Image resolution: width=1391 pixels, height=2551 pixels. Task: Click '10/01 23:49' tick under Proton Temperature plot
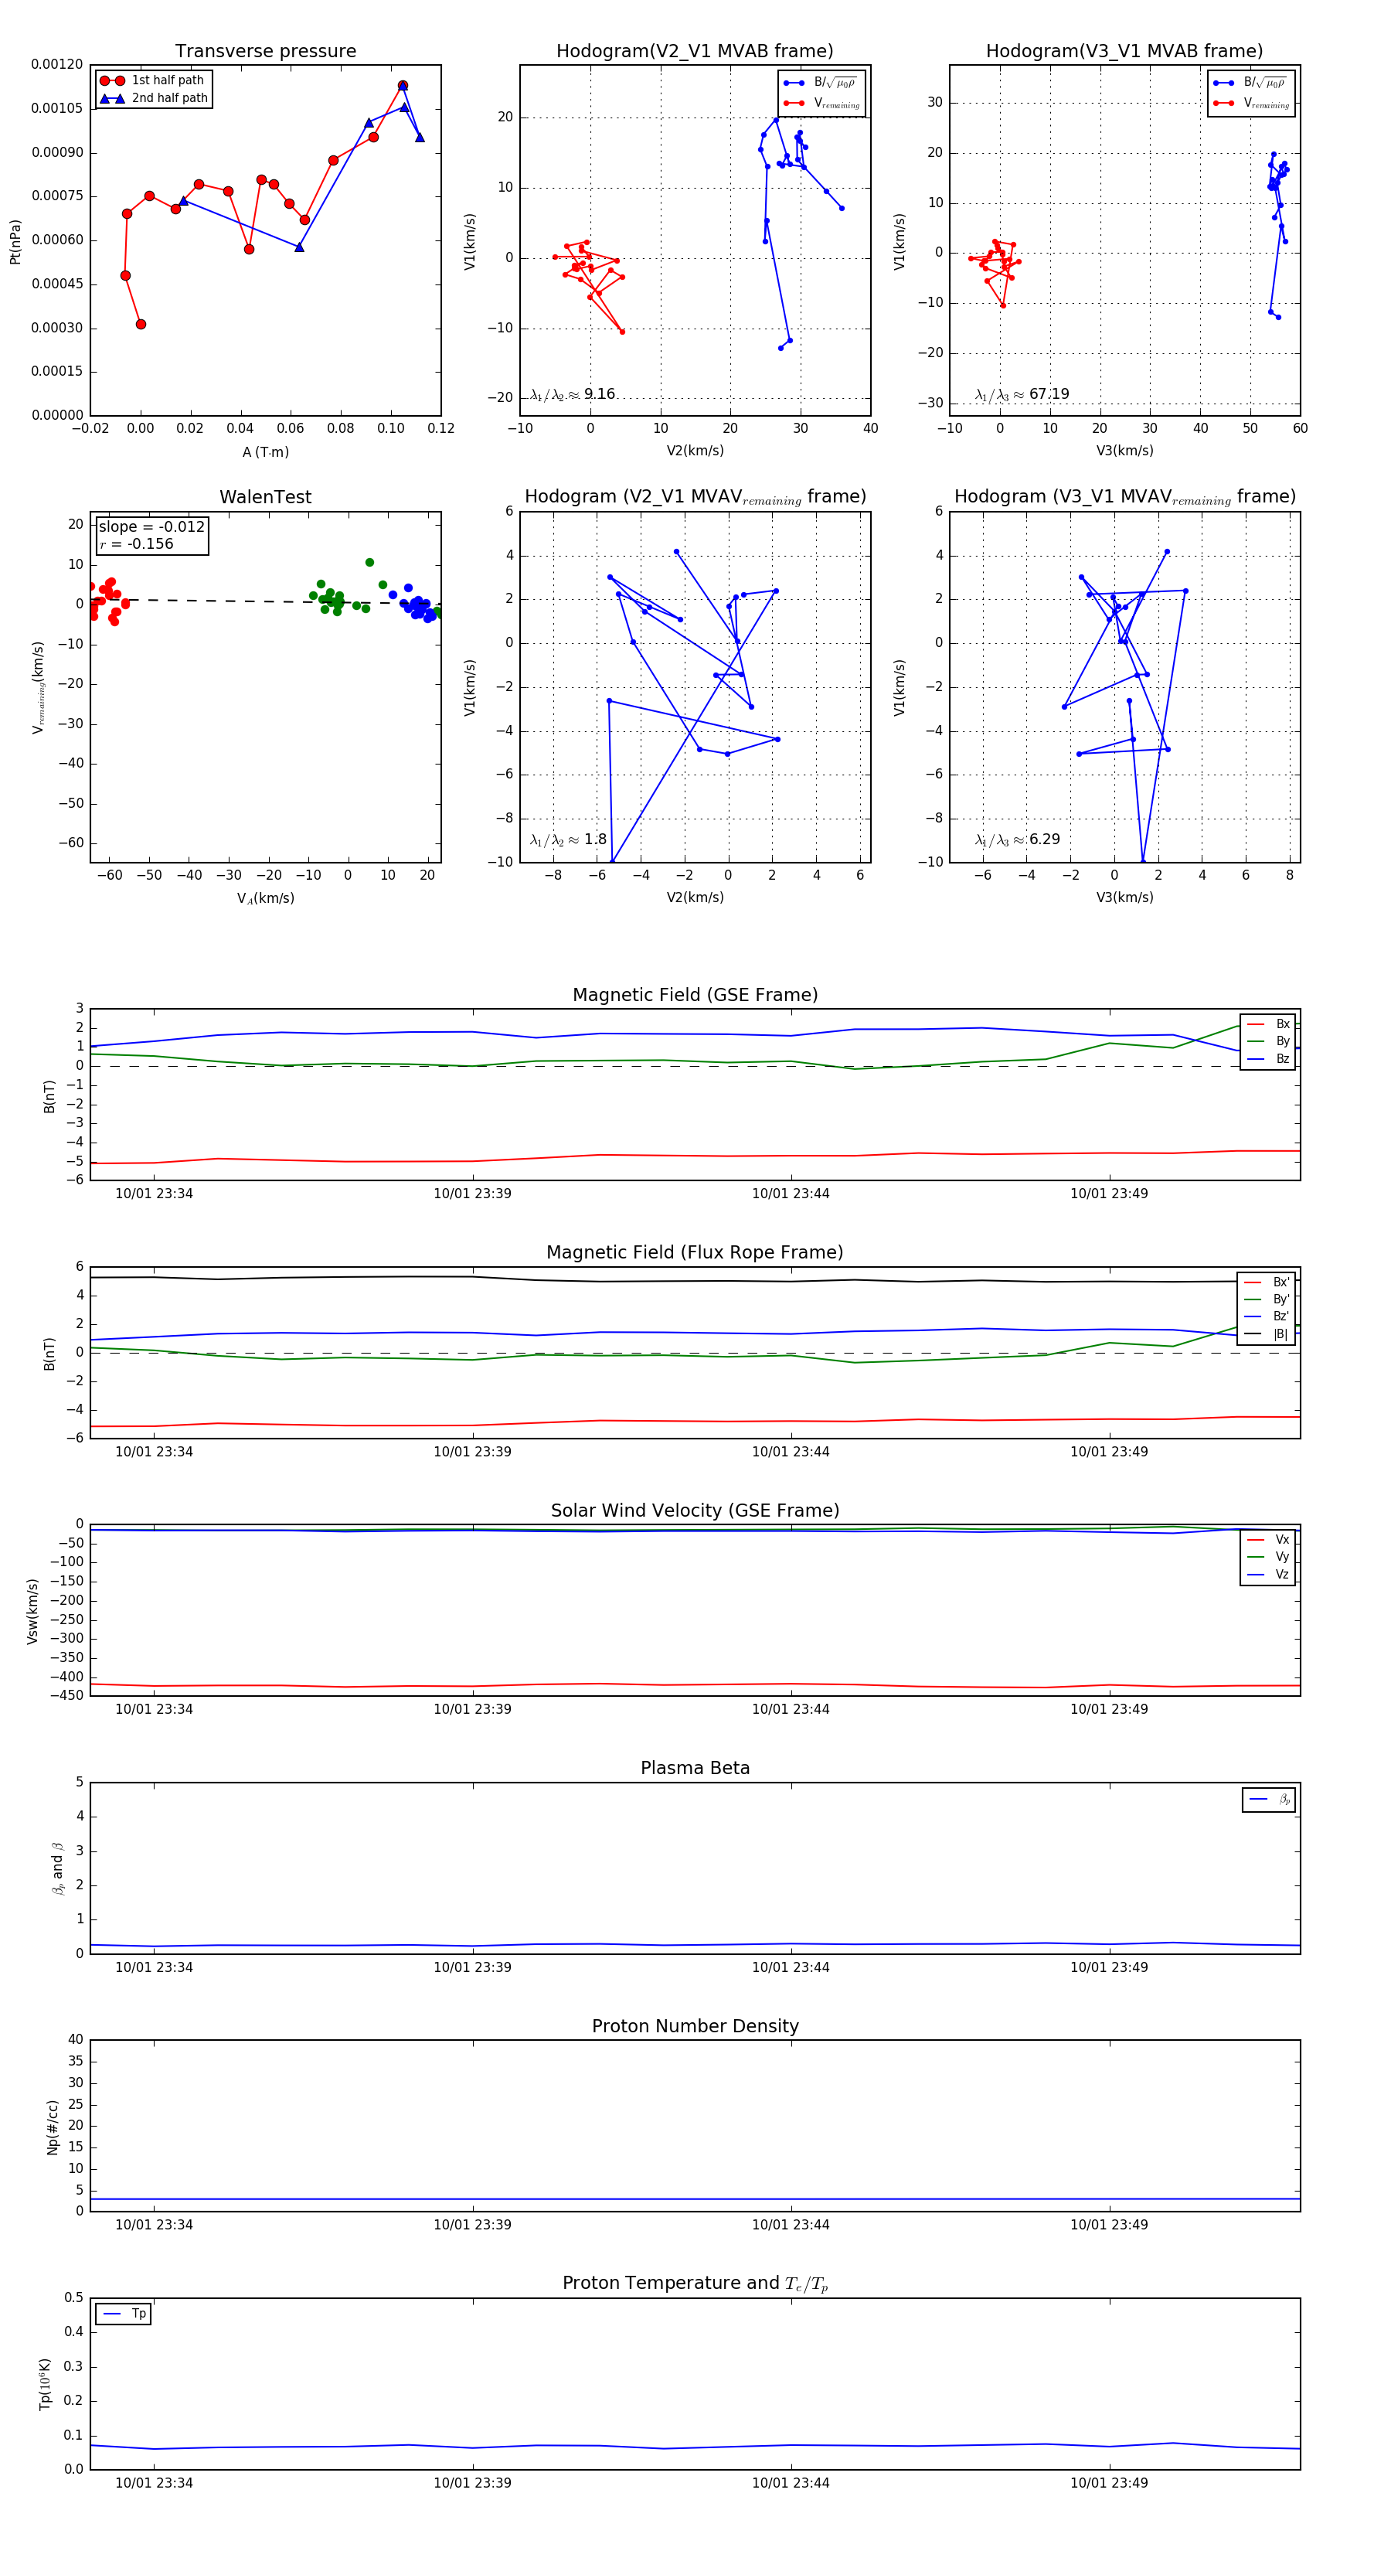click(1109, 2483)
